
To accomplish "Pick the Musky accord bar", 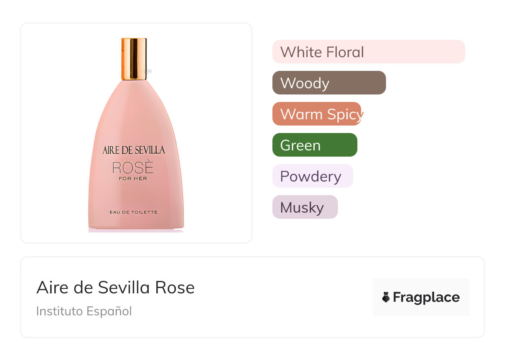I will click(305, 207).
